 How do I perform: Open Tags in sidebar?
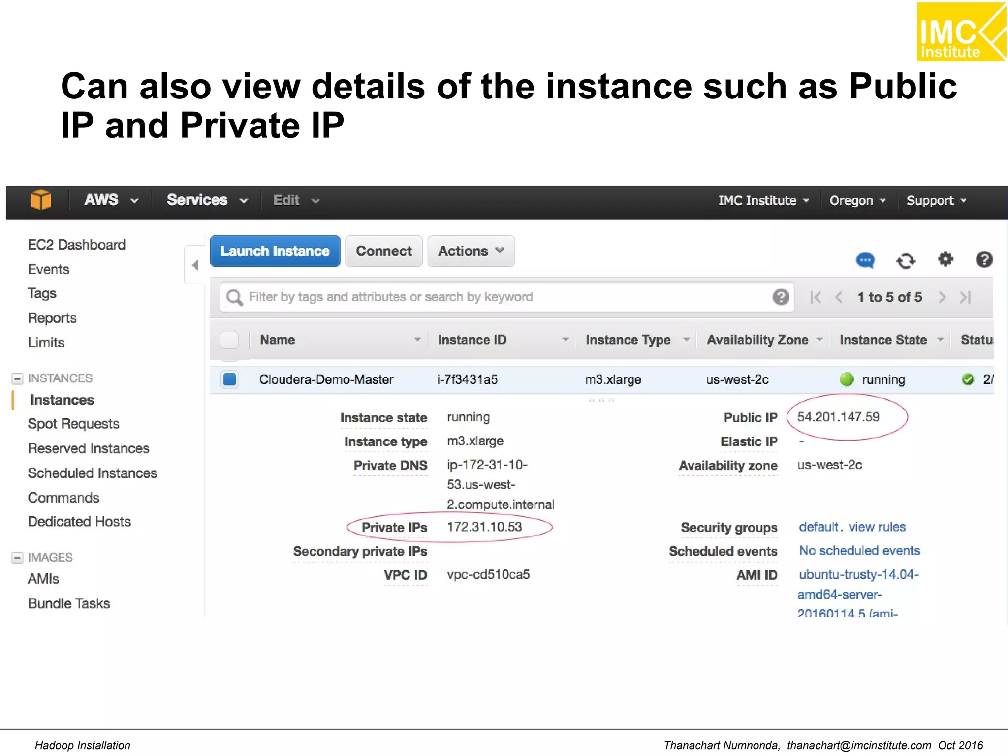[42, 293]
